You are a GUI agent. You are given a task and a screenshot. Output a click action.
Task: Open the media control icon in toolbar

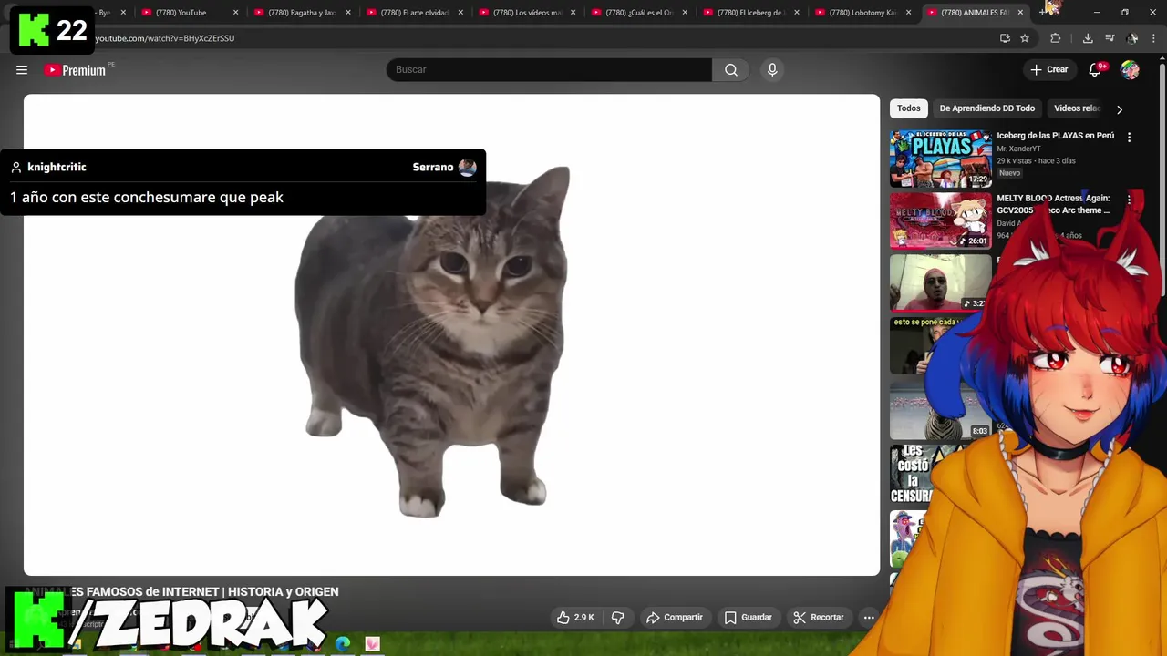[x=1110, y=38]
